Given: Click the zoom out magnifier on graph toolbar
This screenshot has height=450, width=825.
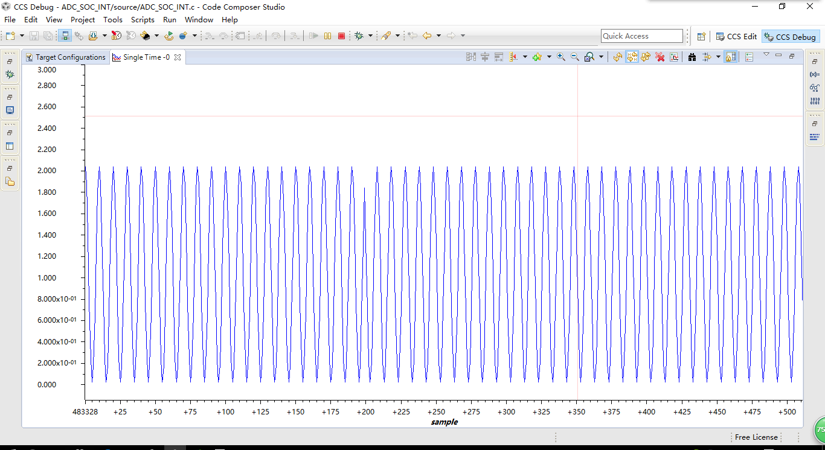Looking at the screenshot, I should 575,57.
